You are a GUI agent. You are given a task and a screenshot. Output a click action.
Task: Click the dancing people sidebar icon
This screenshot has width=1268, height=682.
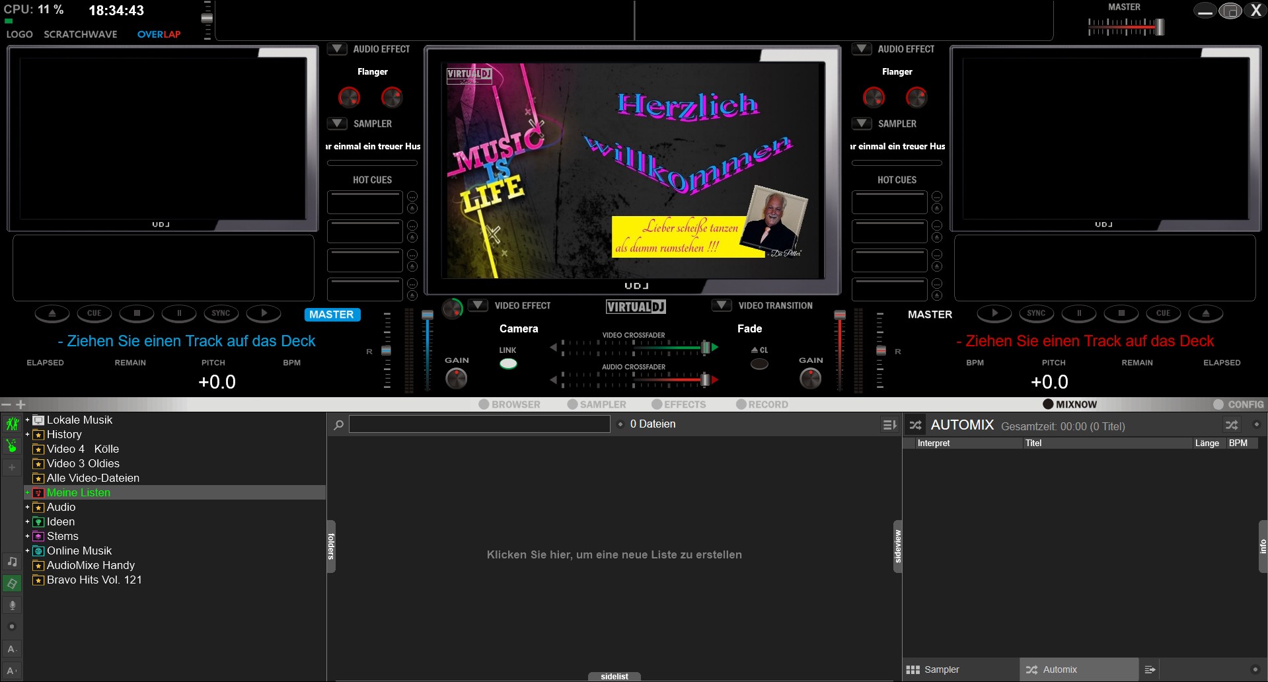click(x=12, y=424)
